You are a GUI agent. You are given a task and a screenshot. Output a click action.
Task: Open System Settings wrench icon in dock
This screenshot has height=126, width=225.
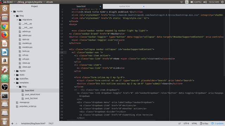5,70
